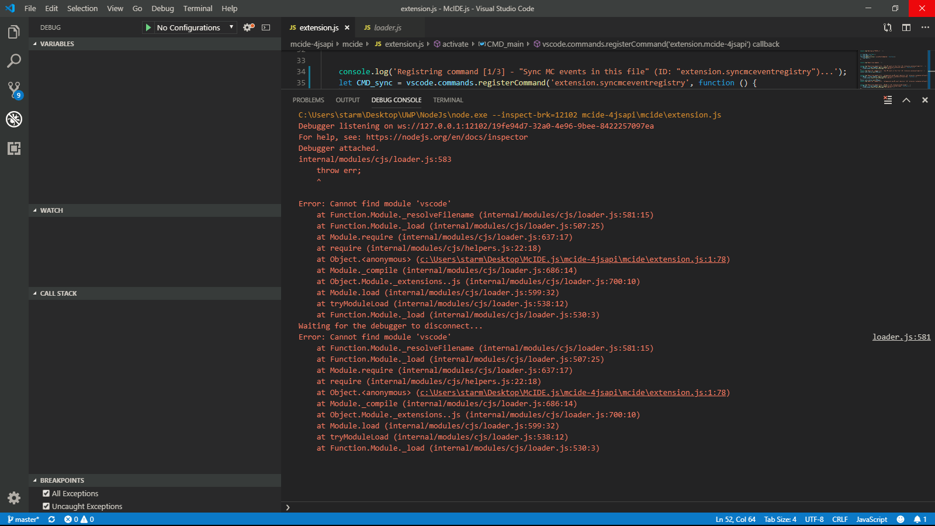Click the debug console input prompt
This screenshot has height=526, width=935.
(608, 507)
